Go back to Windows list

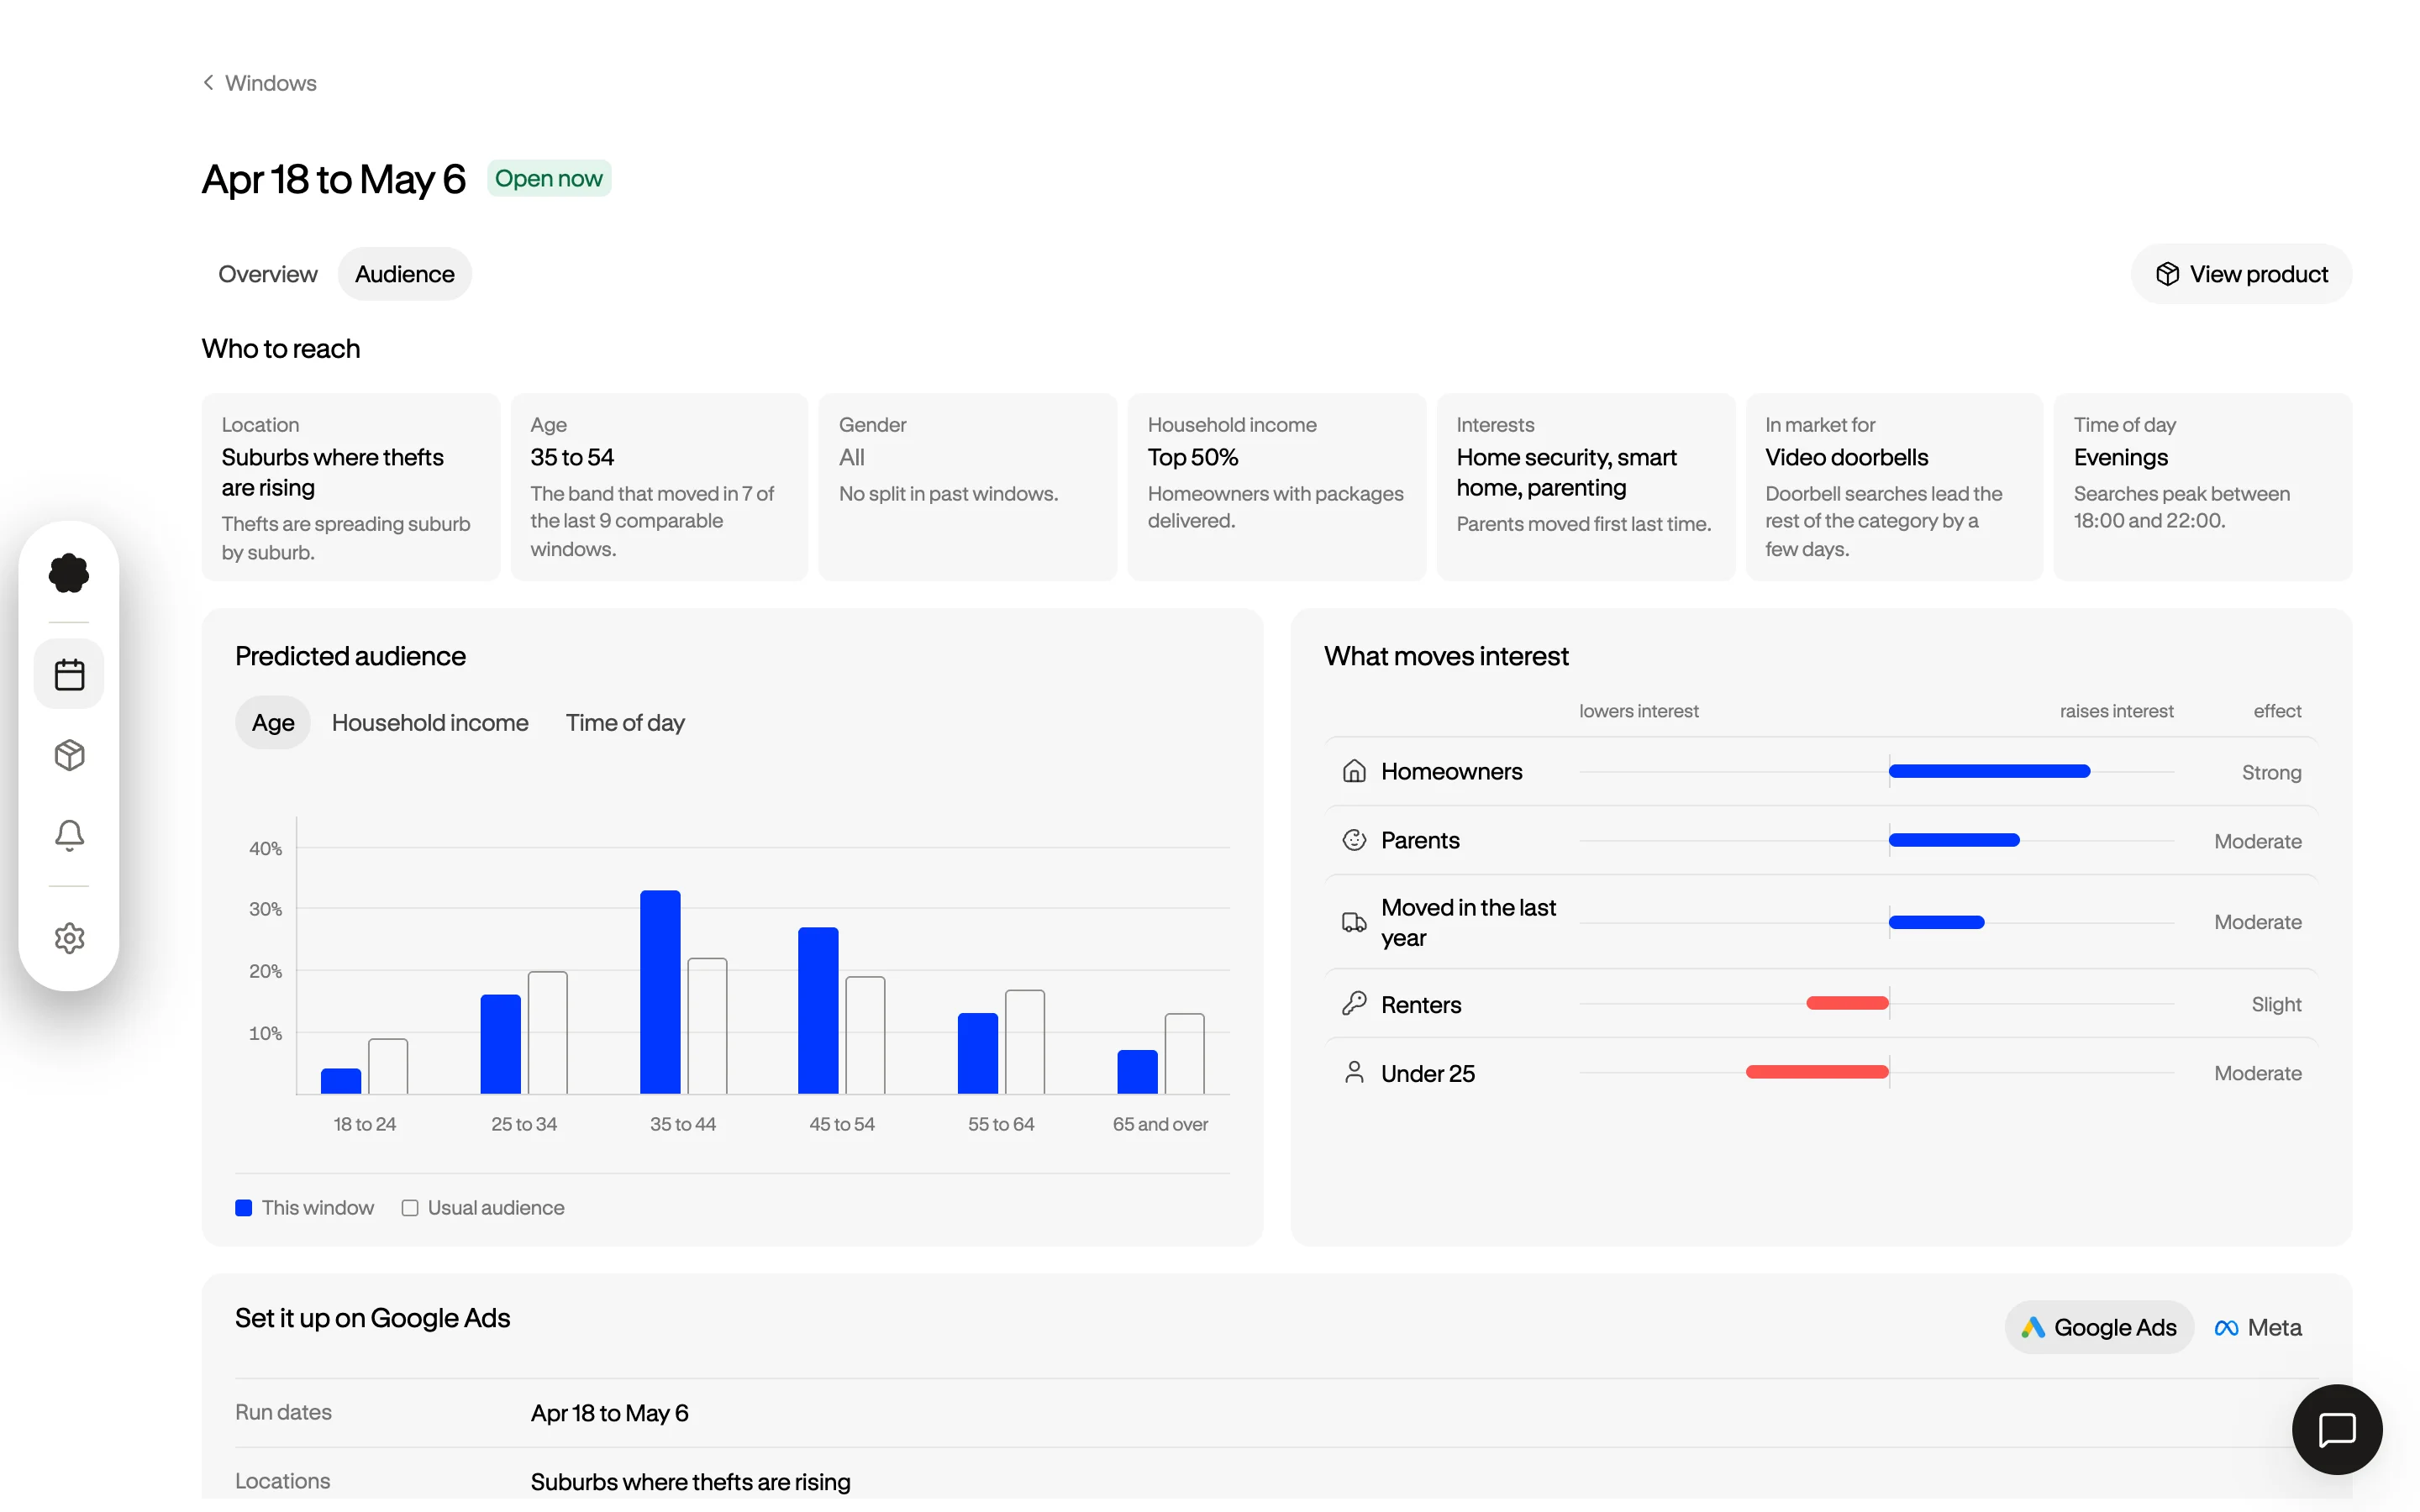click(x=259, y=83)
